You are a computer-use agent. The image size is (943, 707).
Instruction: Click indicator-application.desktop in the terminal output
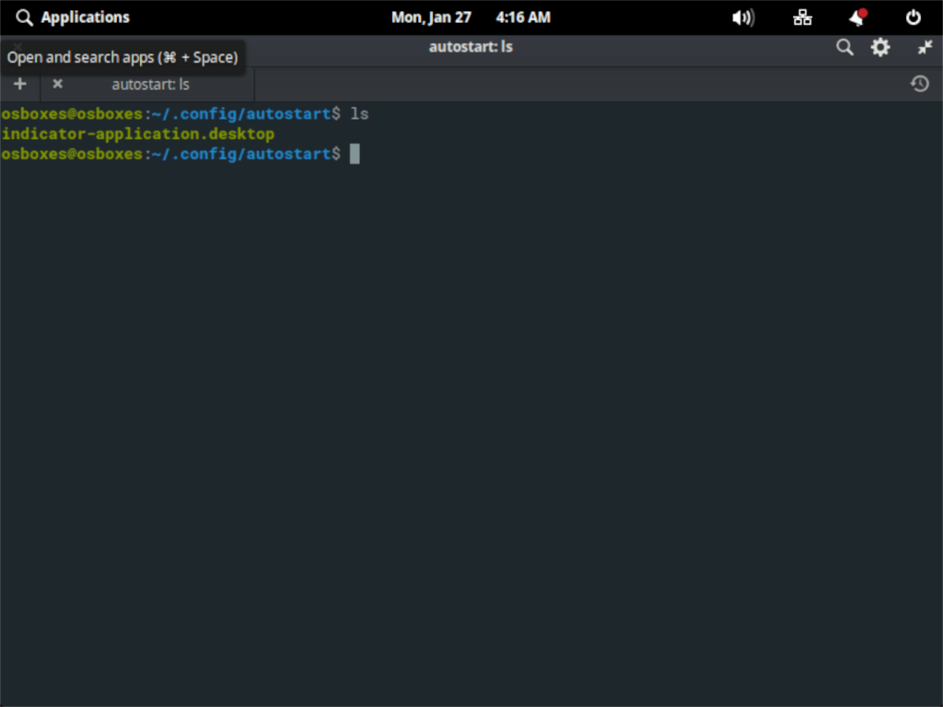coord(136,133)
